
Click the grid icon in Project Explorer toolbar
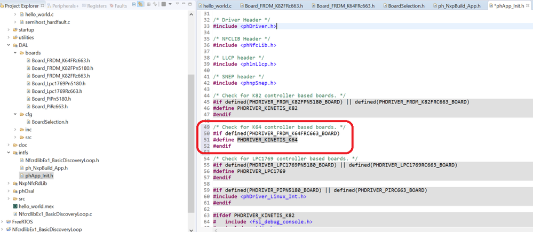click(x=148, y=4)
